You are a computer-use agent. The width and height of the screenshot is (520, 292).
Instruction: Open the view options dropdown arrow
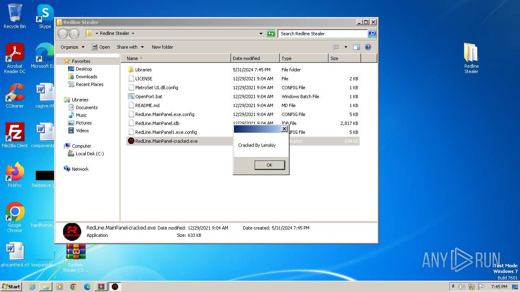pyautogui.click(x=346, y=47)
